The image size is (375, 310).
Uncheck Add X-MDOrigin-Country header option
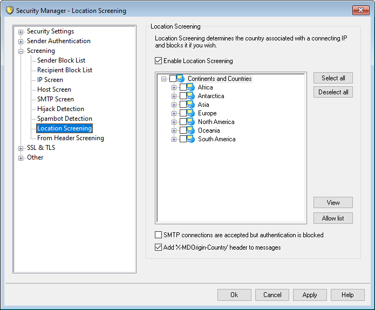tap(158, 247)
